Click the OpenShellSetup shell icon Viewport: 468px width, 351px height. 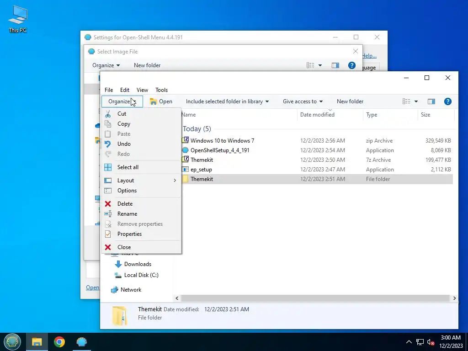[186, 150]
